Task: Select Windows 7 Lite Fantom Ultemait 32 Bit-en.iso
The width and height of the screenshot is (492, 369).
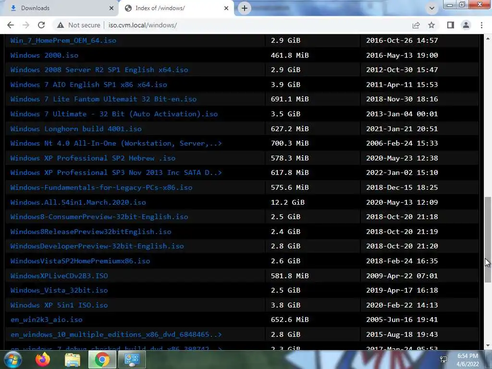Action: point(104,99)
